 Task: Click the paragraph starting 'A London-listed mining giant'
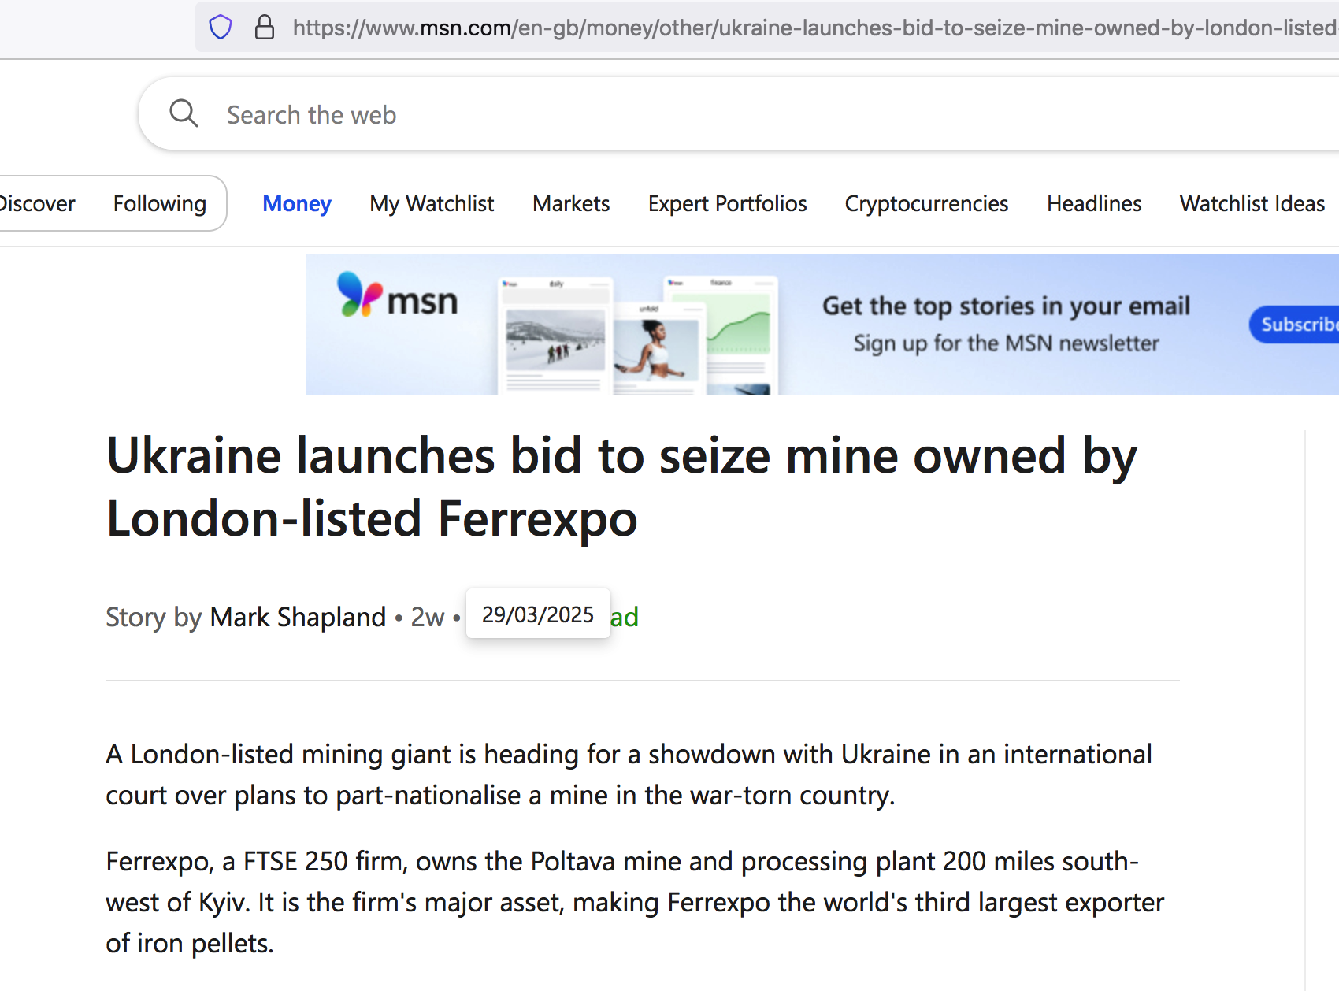click(629, 774)
